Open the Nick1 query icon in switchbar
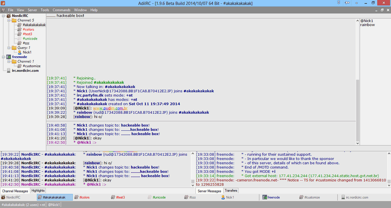This screenshot has height=208, width=391. 223,197
